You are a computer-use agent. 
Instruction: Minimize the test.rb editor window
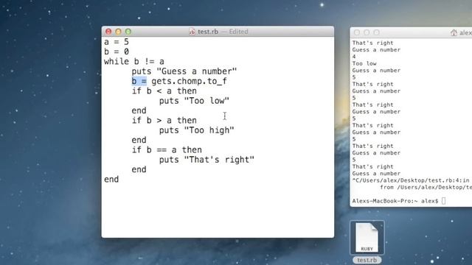(118, 32)
